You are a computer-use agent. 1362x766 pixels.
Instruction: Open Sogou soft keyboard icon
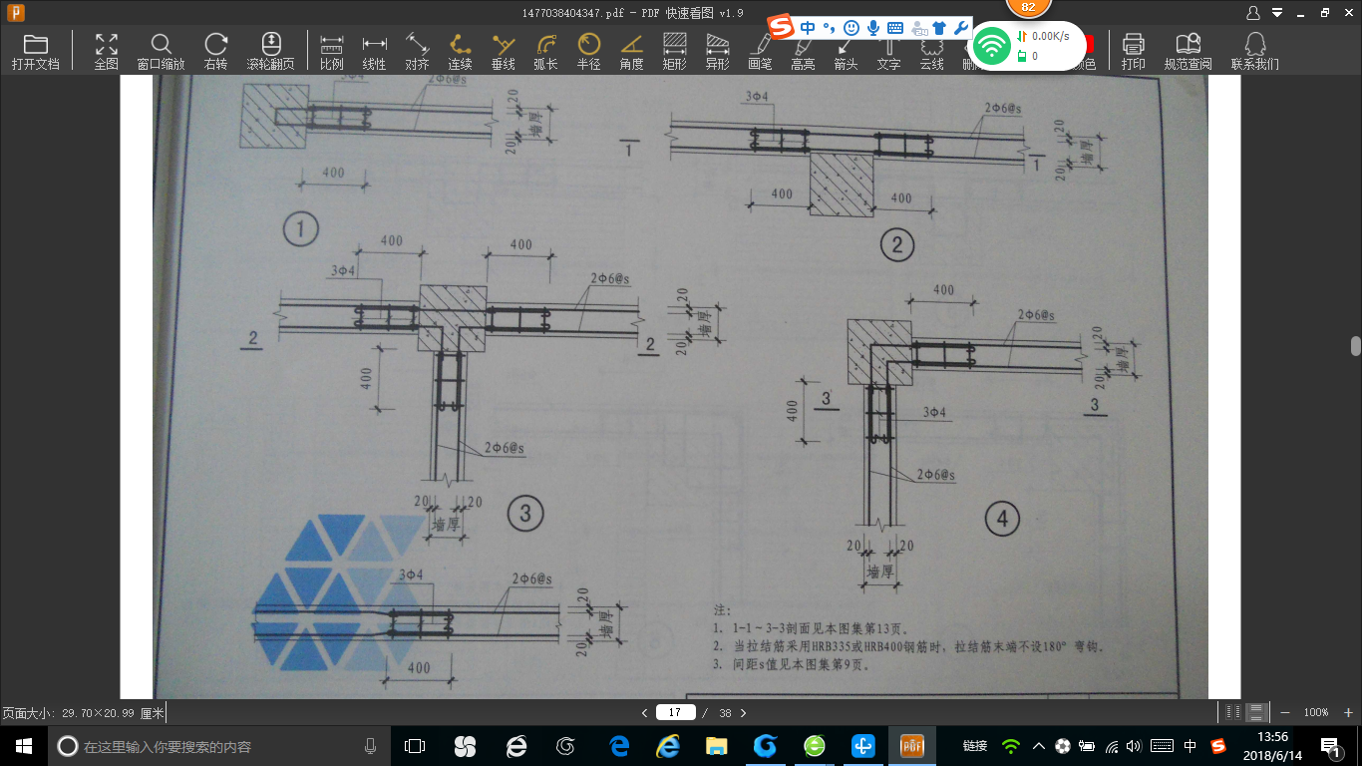895,27
